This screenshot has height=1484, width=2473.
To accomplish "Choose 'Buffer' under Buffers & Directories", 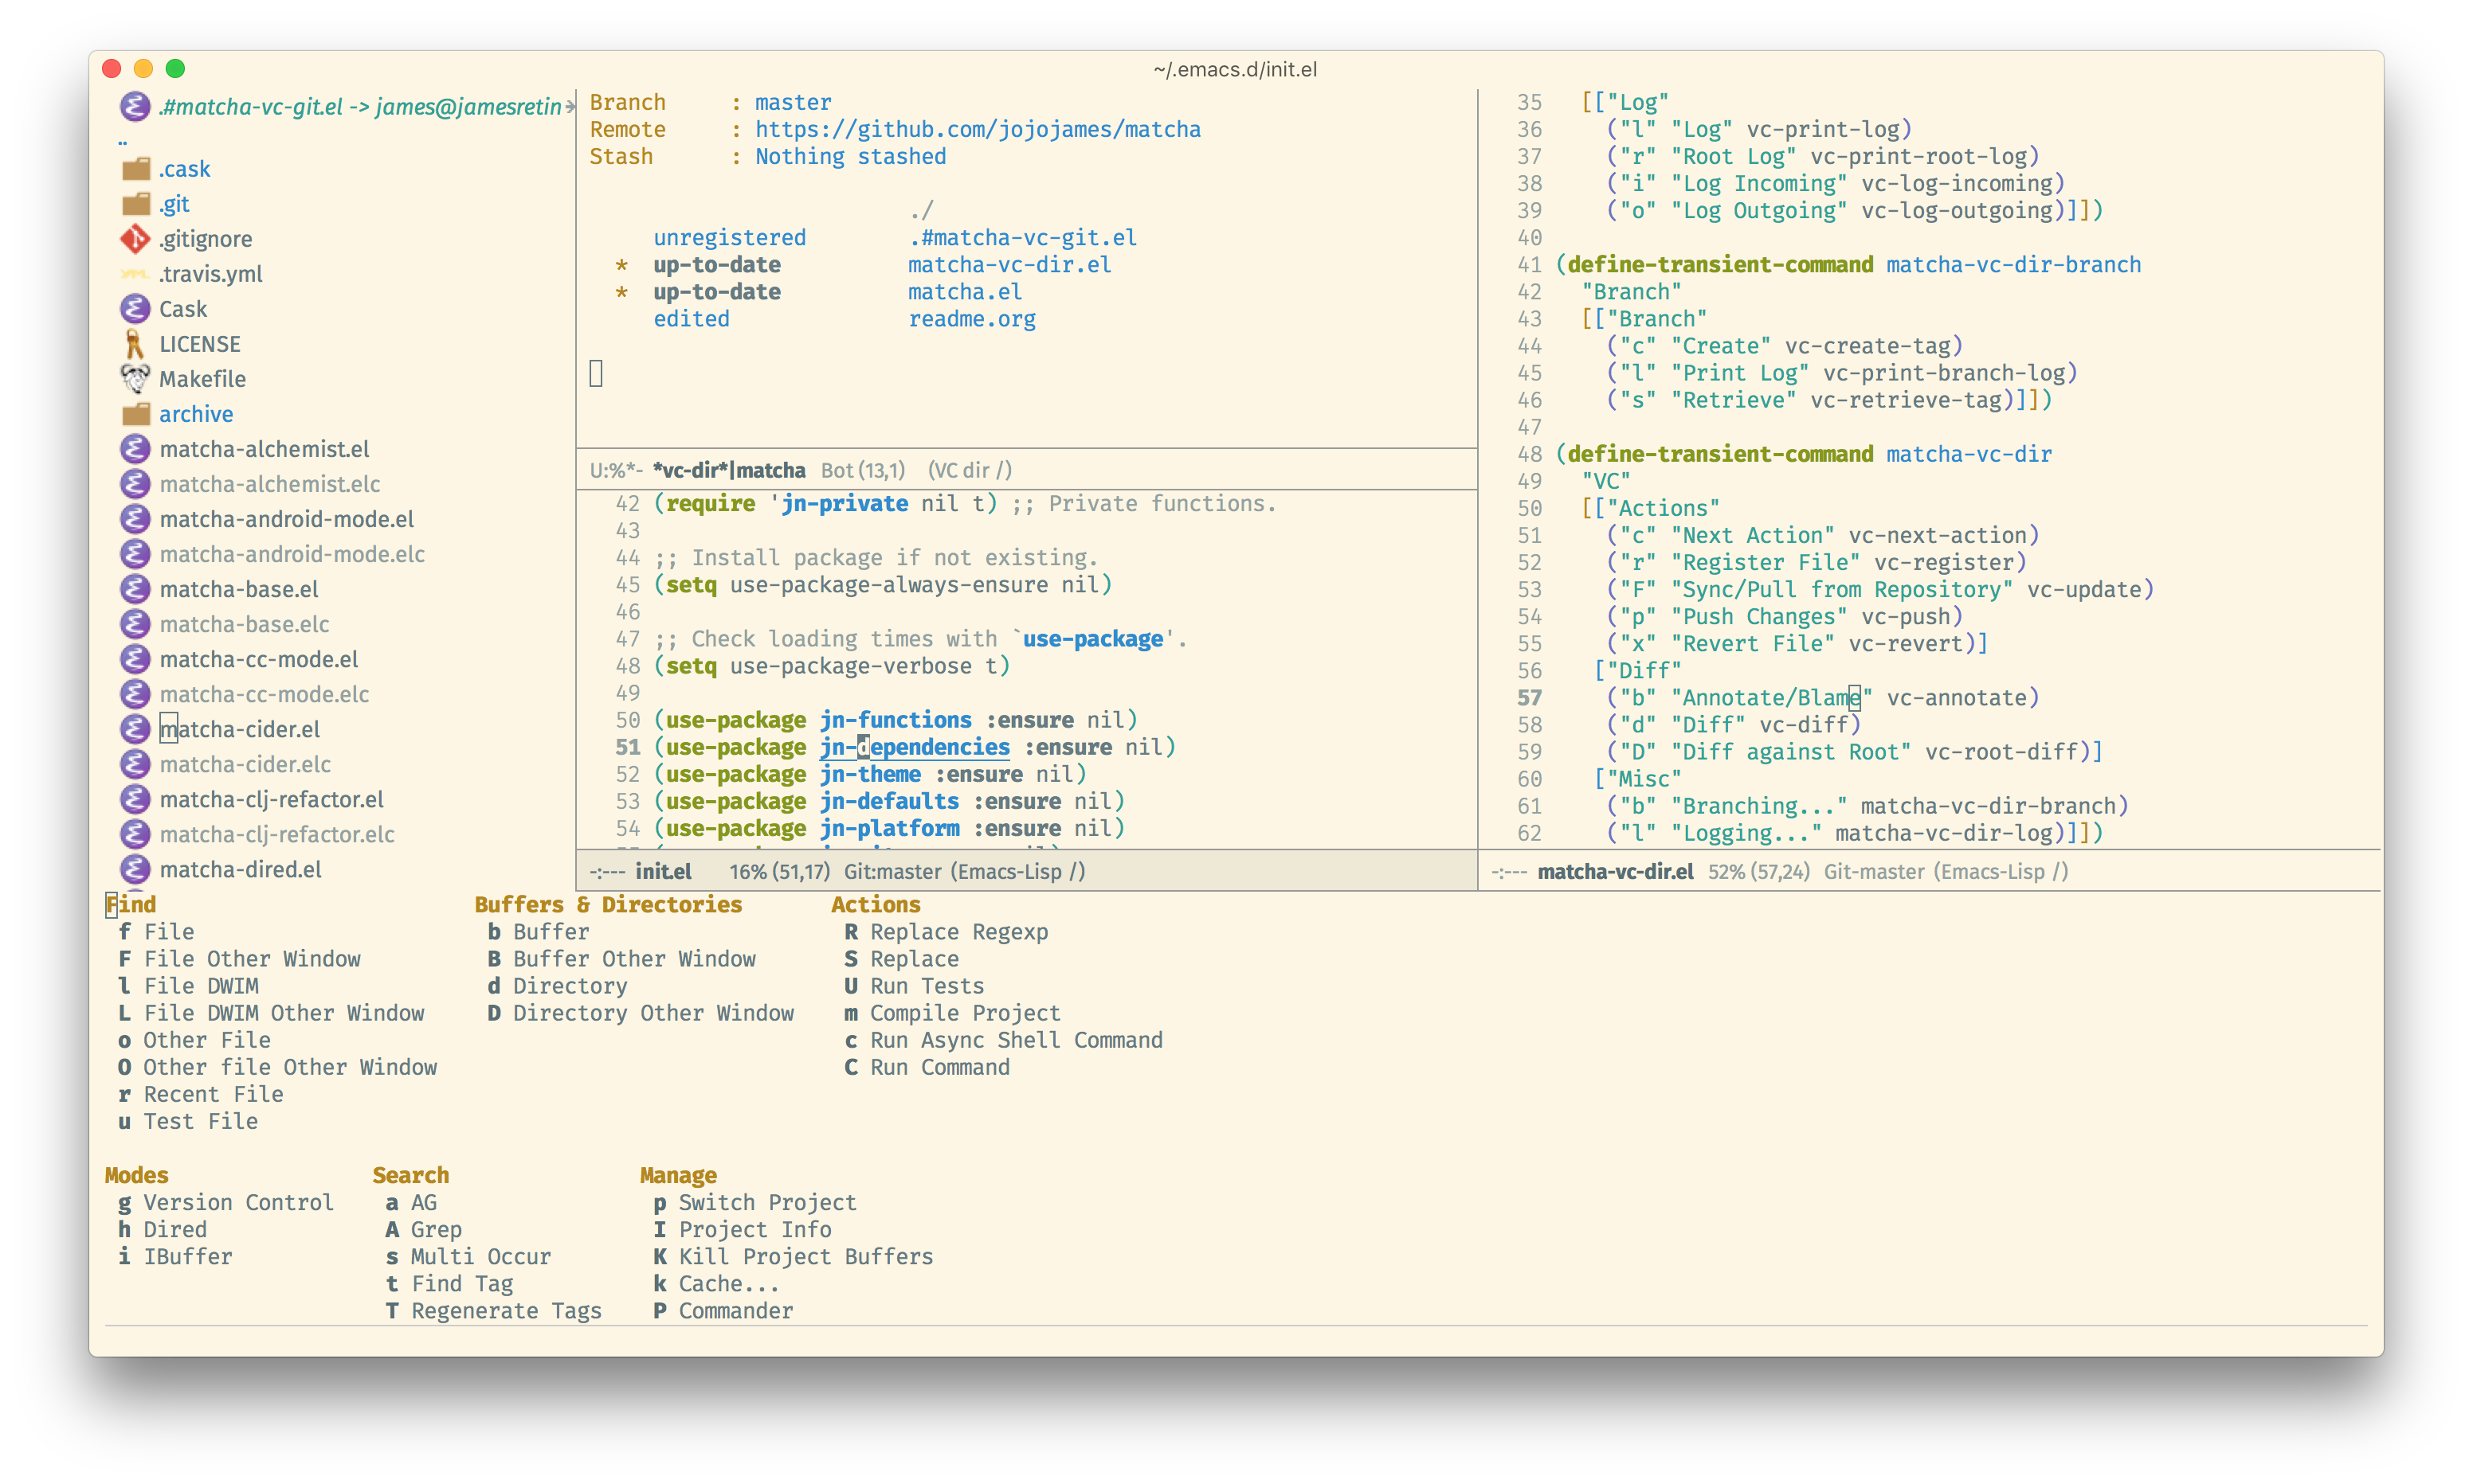I will tap(551, 931).
